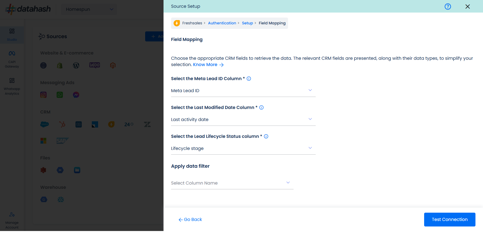This screenshot has width=483, height=232.
Task: Open Manage Account in the sidebar
Action: [x=12, y=220]
